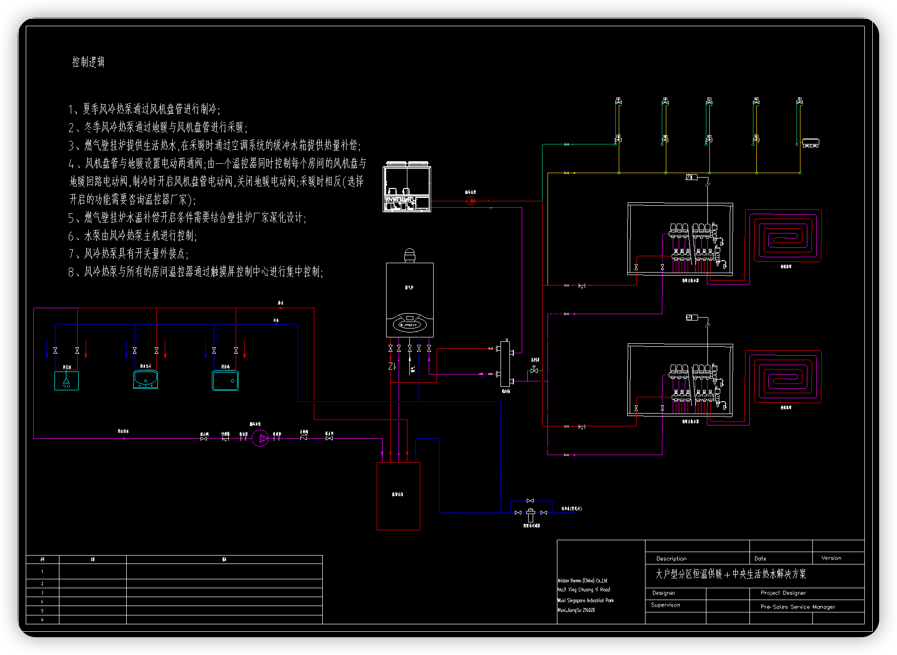The image size is (897, 655).
Task: Select the cyan shower fixture symbol
Action: [66, 381]
